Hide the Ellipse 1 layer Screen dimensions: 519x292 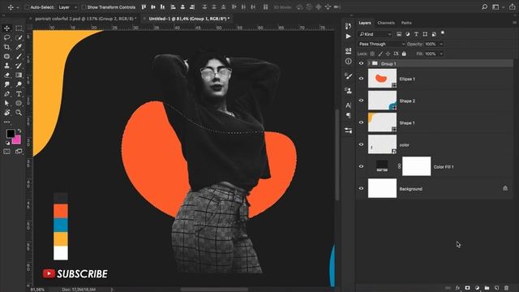[361, 79]
